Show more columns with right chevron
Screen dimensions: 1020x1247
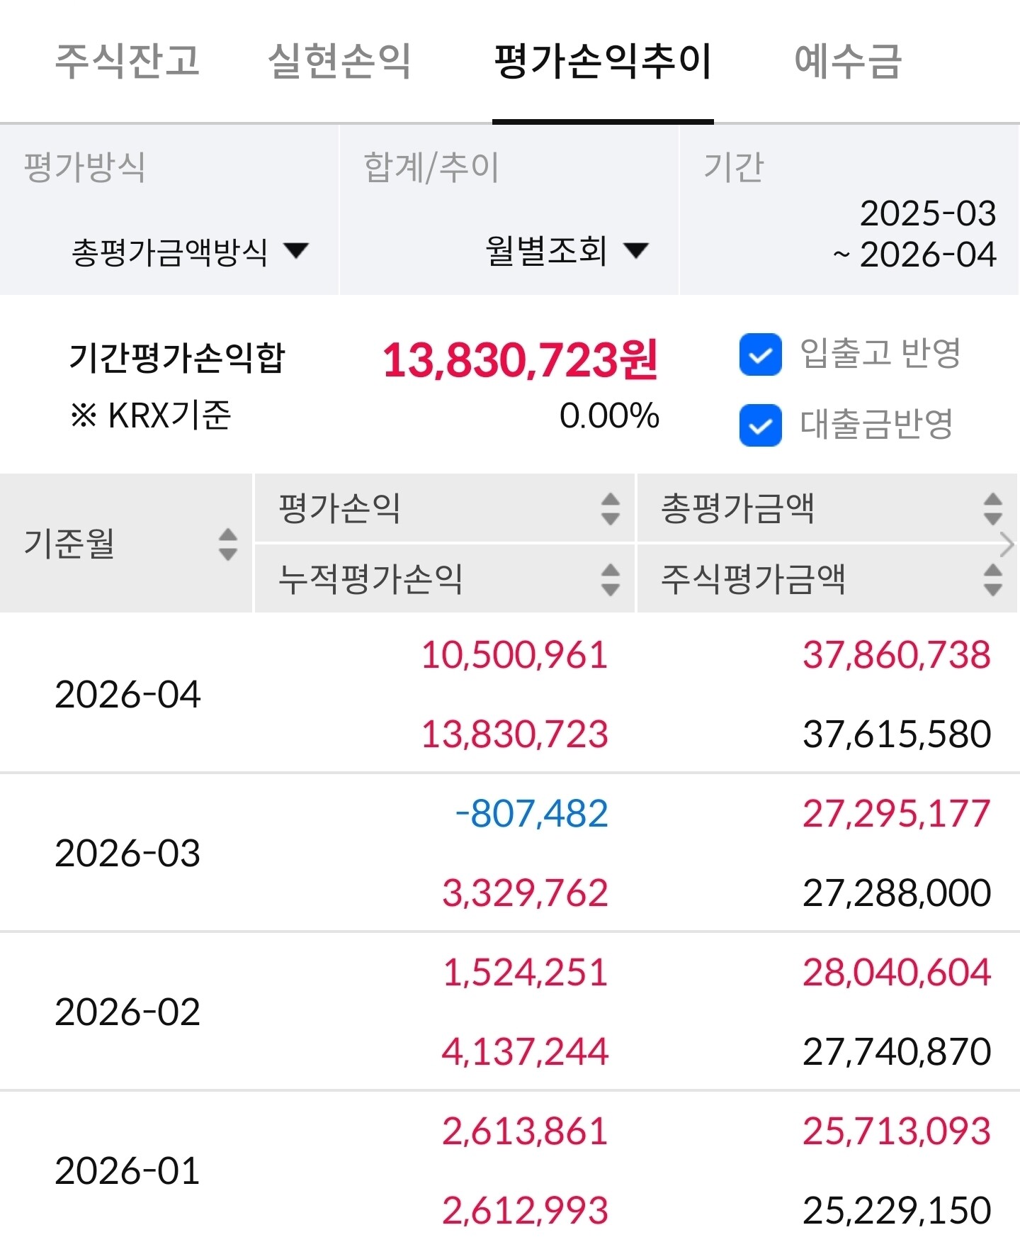[x=1007, y=544]
